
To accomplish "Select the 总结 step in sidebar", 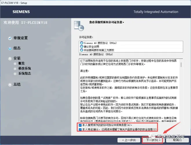I will pos(17,84).
